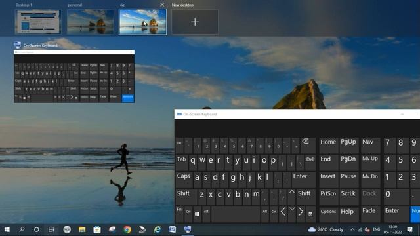Click the Task View taskbar button
420x236 pixels.
click(x=51, y=229)
